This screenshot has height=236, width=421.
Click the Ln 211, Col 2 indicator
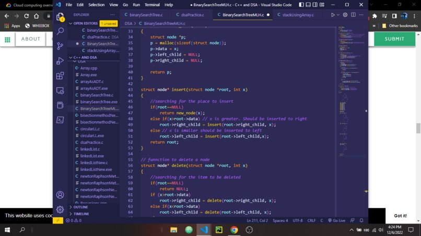pos(257,220)
